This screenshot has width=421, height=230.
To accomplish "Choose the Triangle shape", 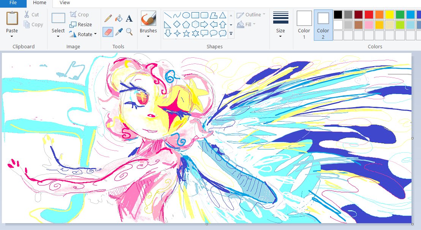I will point(223,15).
